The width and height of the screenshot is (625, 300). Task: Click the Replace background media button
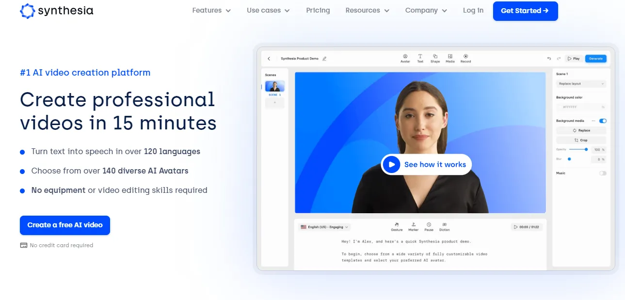point(581,130)
